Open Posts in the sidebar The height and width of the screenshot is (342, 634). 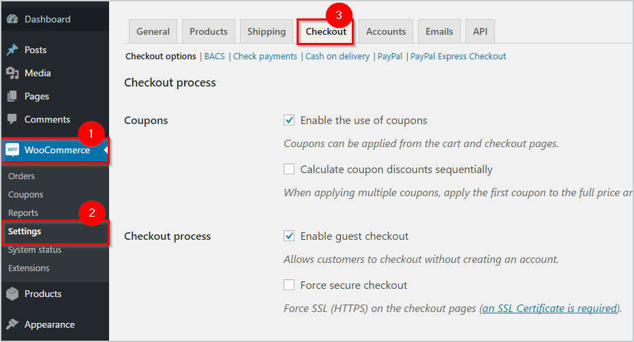click(x=55, y=50)
